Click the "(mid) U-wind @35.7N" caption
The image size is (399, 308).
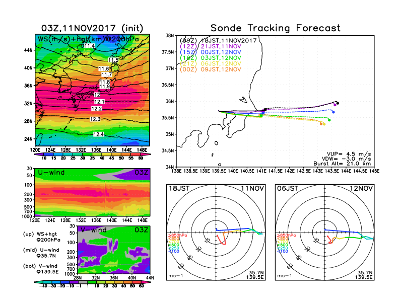coord(41,253)
